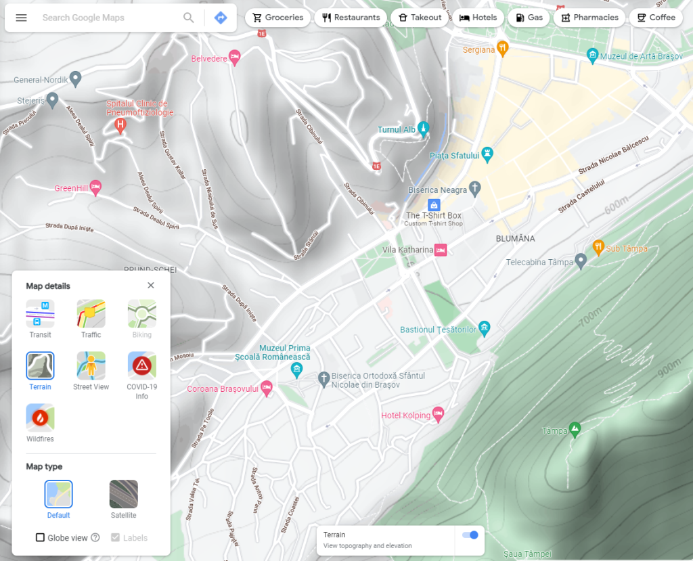Image resolution: width=693 pixels, height=561 pixels.
Task: Click the Globe view help icon
Action: [x=95, y=537]
